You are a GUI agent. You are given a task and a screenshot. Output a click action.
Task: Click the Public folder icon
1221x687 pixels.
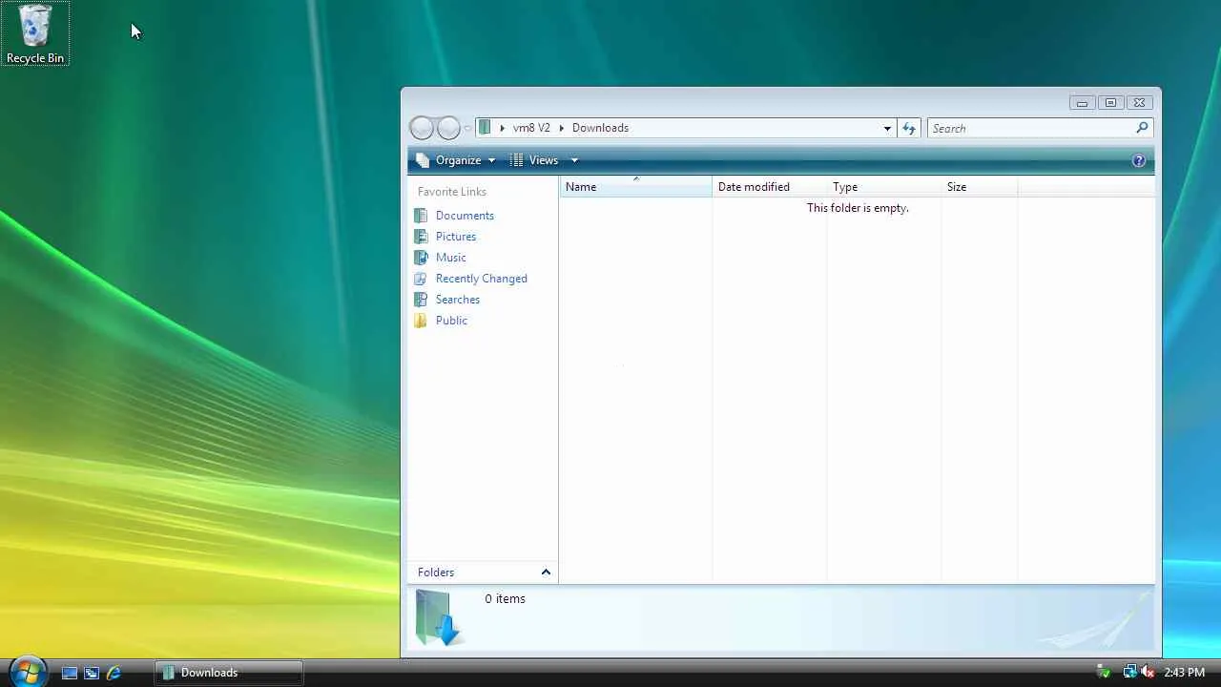pos(421,321)
